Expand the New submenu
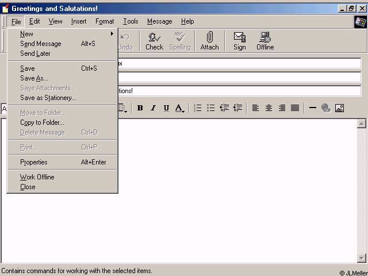 (63, 34)
